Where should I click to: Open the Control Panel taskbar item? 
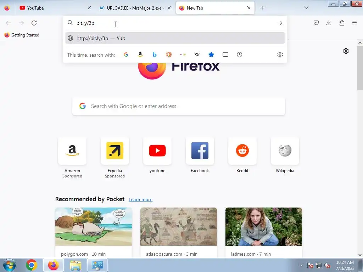click(97, 265)
